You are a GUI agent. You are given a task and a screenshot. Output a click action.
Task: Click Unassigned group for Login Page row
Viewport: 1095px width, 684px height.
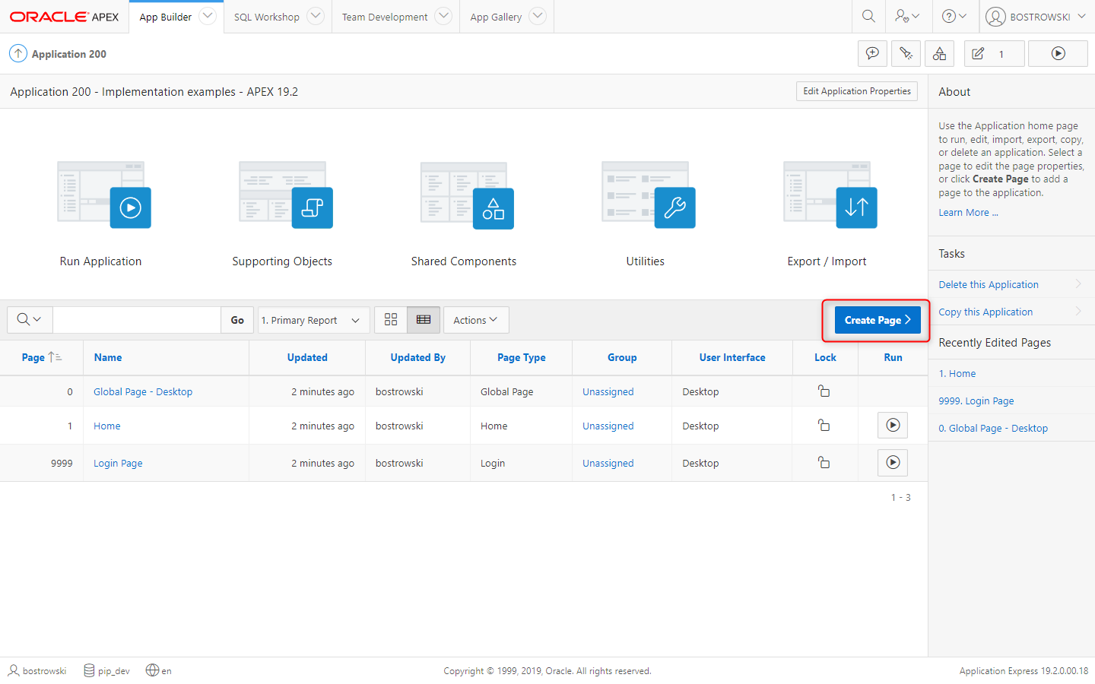[x=608, y=463]
